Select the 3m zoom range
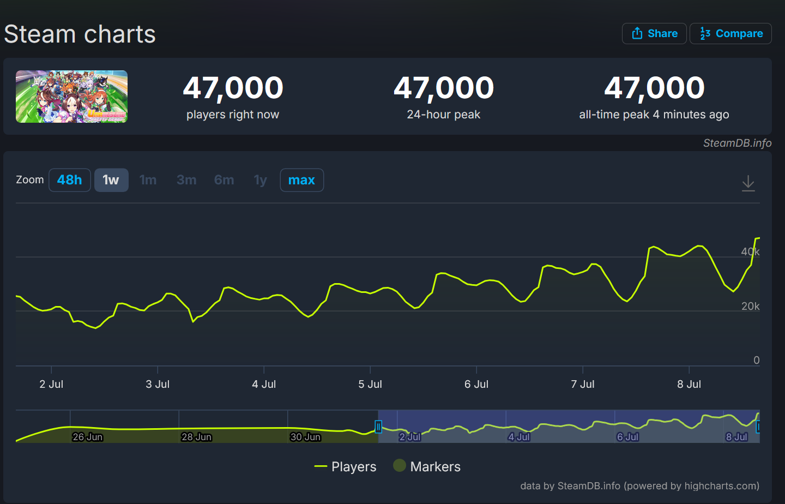 coord(186,180)
